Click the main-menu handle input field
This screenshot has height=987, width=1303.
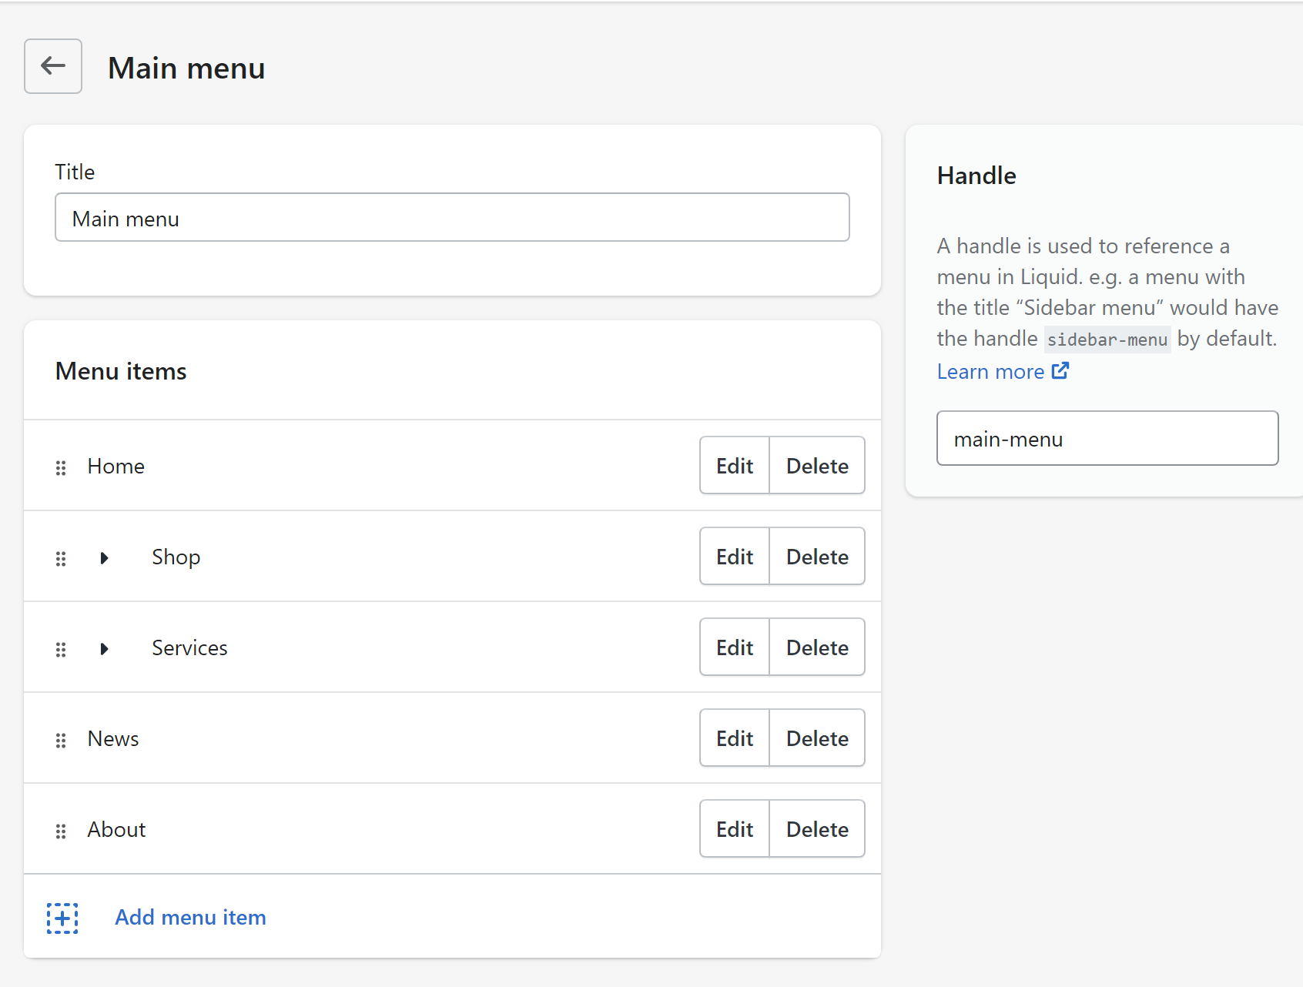pos(1107,439)
